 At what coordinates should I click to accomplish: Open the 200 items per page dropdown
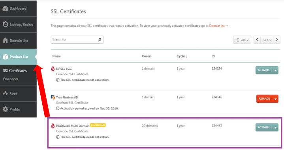tap(242, 40)
